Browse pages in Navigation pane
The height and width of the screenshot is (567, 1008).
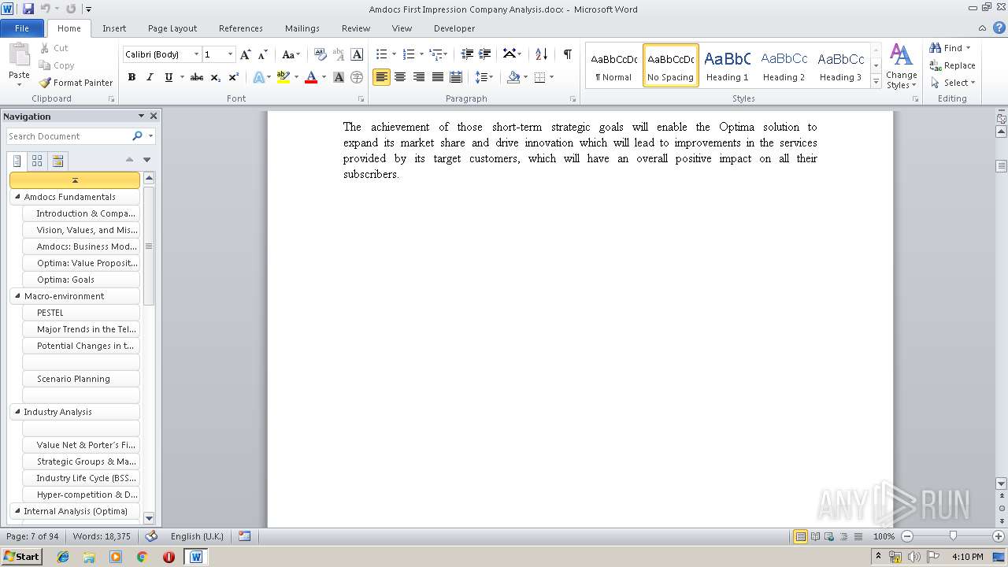point(37,161)
